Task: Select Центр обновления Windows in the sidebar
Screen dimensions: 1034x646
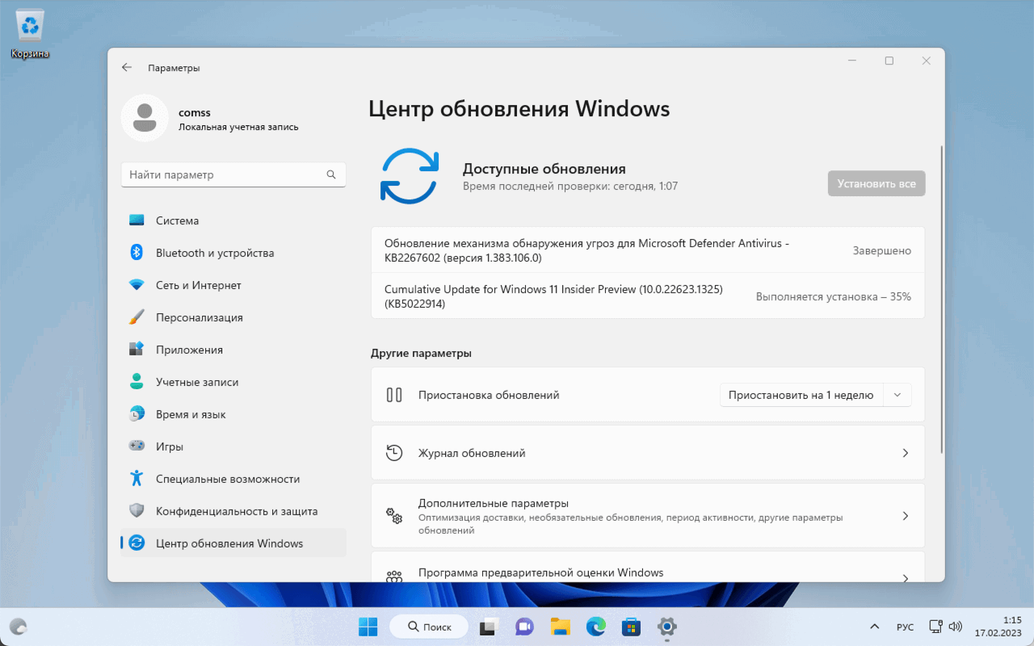Action: (x=233, y=543)
